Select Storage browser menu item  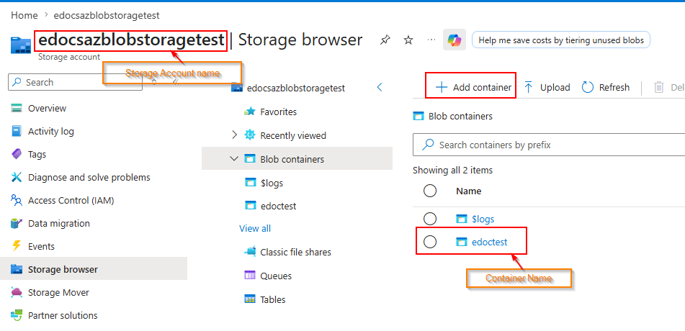pyautogui.click(x=94, y=269)
